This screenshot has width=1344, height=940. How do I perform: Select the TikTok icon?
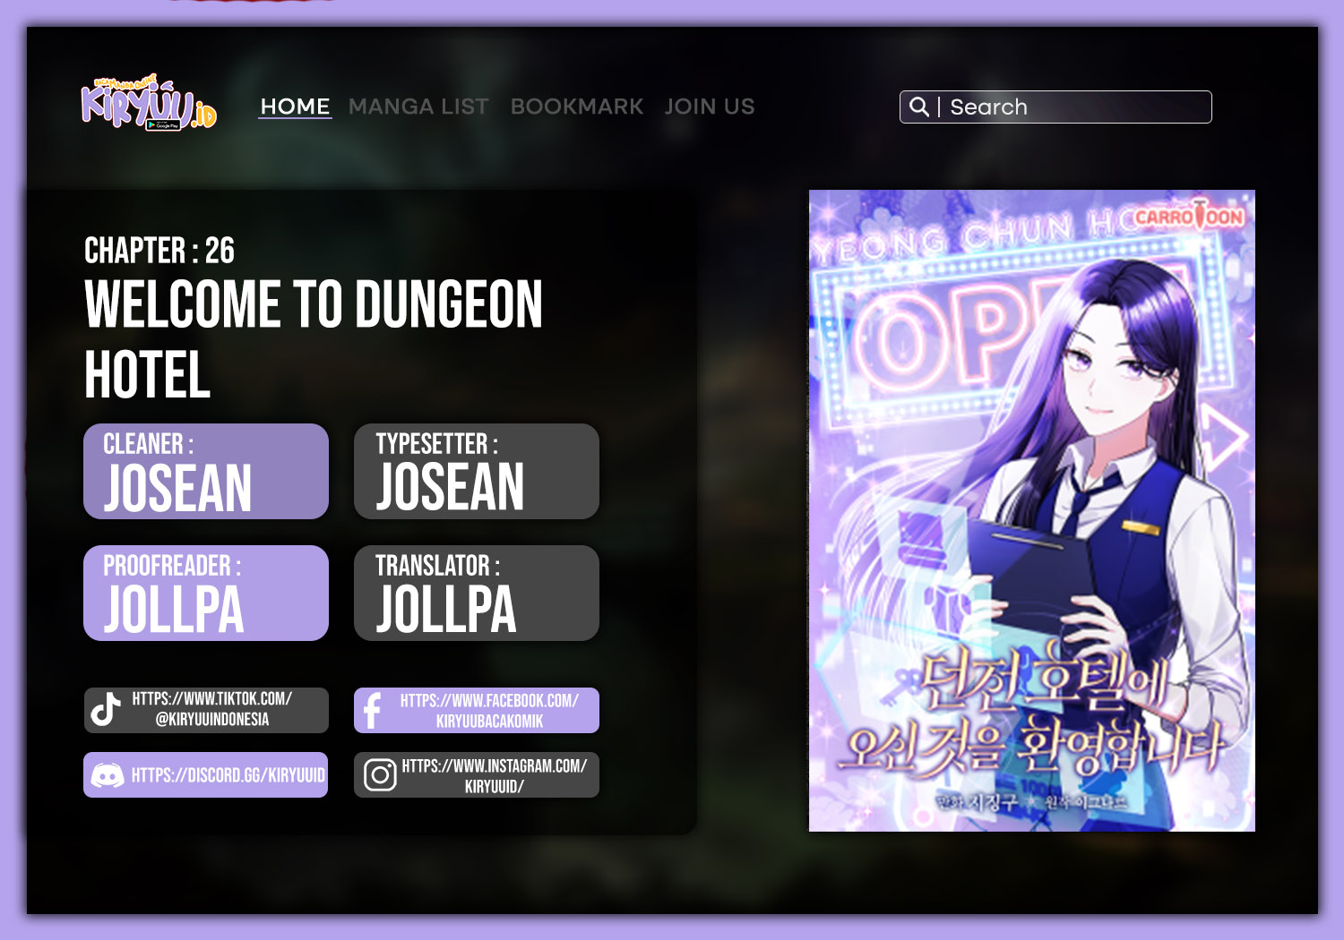coord(105,710)
